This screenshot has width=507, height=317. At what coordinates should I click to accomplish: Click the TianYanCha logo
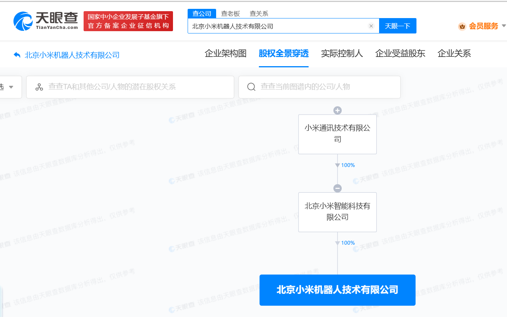(45, 21)
